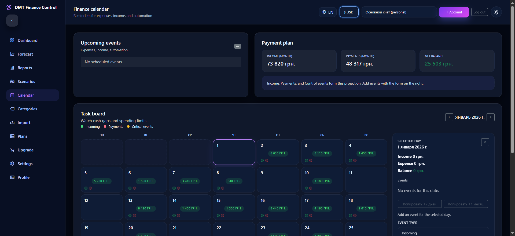Click the 1 300 грн. badge on day 15
515x236 pixels.
click(x=234, y=208)
